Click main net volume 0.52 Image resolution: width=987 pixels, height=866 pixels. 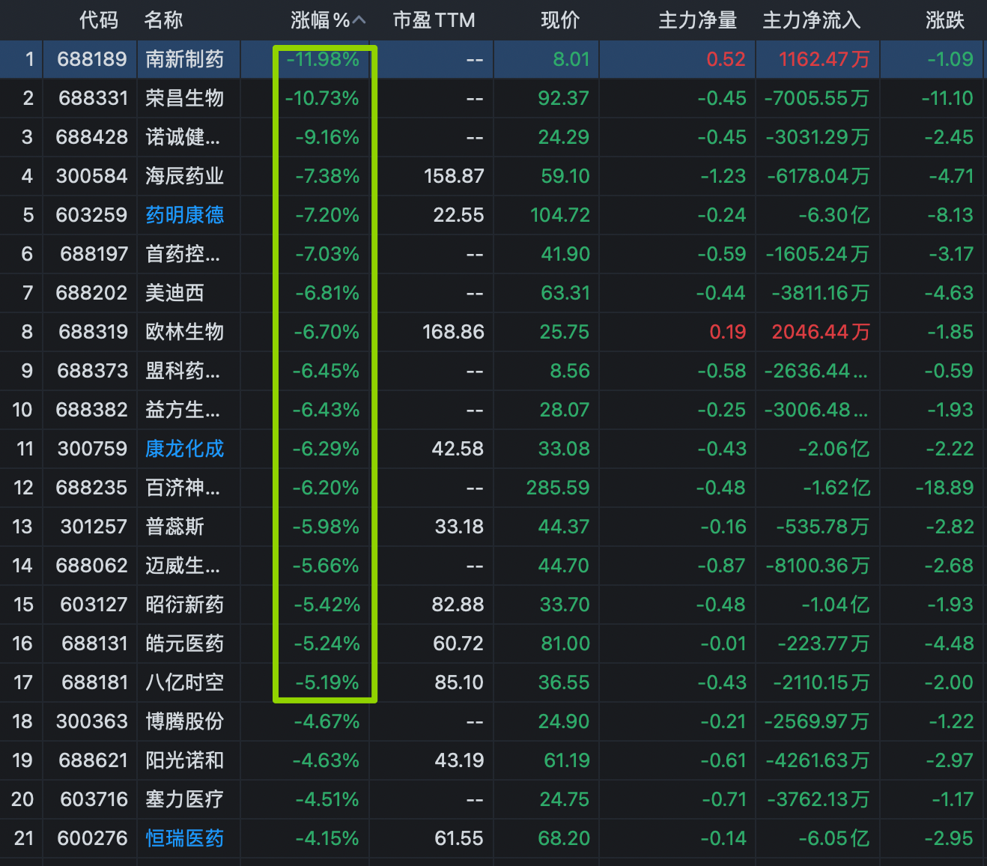pos(726,59)
